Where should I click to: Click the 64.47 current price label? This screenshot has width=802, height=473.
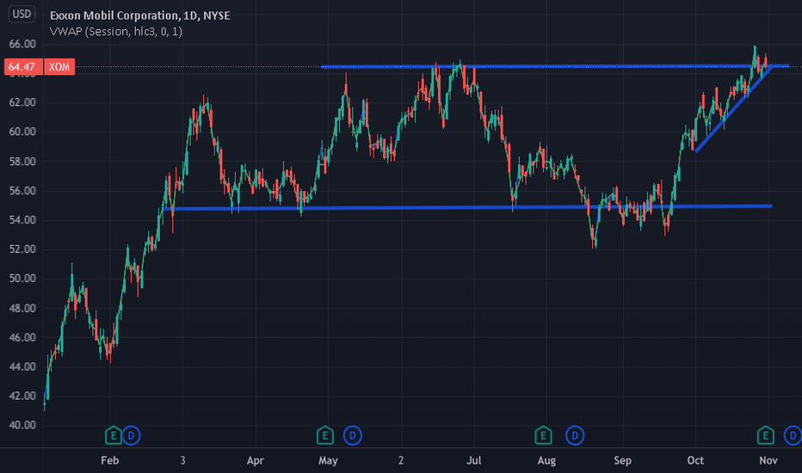[x=22, y=67]
